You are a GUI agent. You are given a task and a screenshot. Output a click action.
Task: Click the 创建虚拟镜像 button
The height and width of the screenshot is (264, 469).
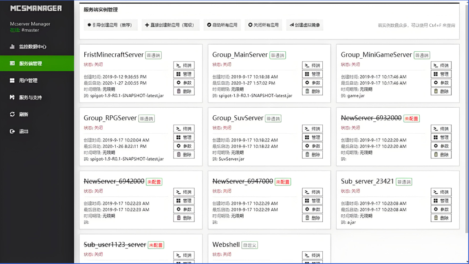point(305,24)
